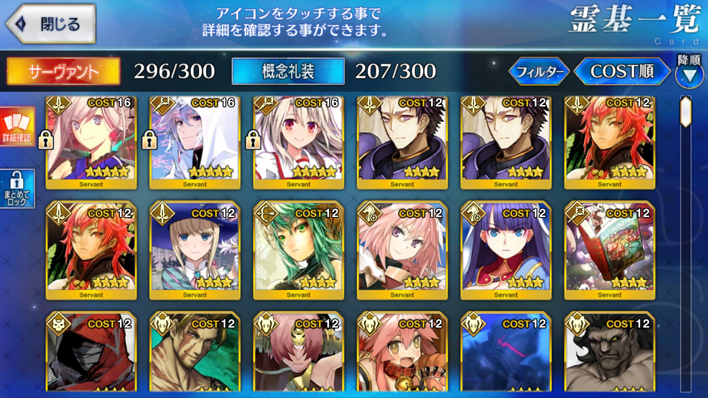Tap Saber class icon on Musashi card
Image resolution: width=708 pixels, height=398 pixels.
point(58,105)
